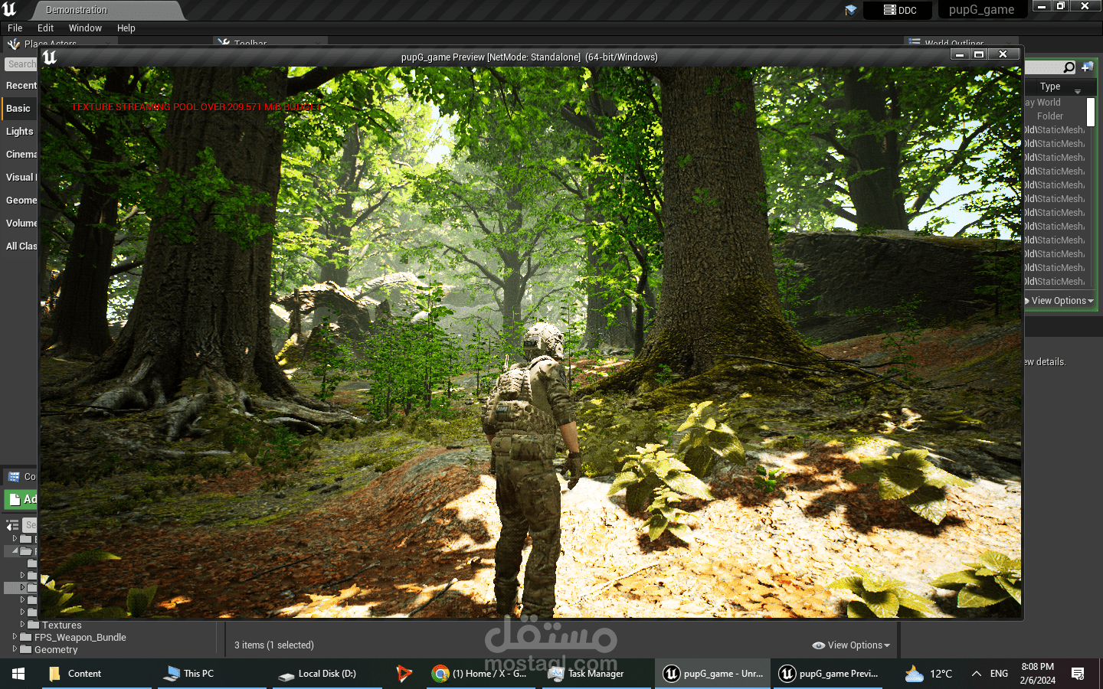Expand the Geometry folder arrow
This screenshot has width=1103, height=689.
point(15,649)
